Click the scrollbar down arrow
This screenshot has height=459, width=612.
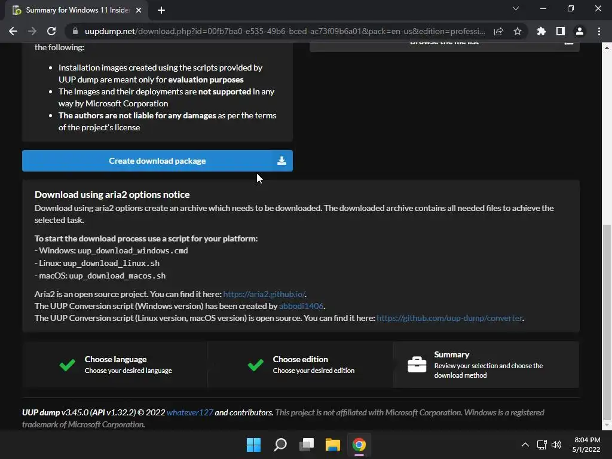(607, 425)
